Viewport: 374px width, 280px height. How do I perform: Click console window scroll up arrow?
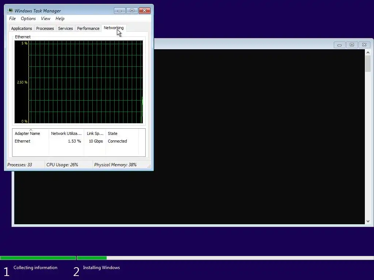coord(368,52)
